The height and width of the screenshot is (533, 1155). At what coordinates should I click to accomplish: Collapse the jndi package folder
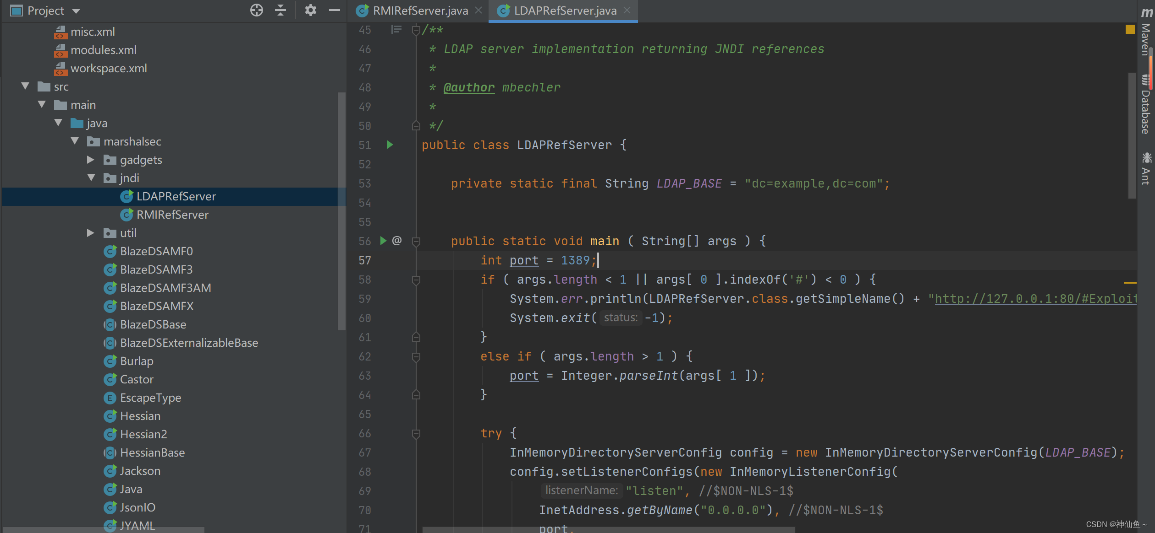point(91,178)
